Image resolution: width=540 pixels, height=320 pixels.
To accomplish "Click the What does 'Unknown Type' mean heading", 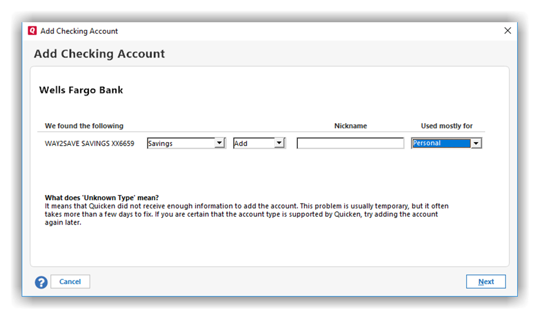I will pyautogui.click(x=102, y=197).
